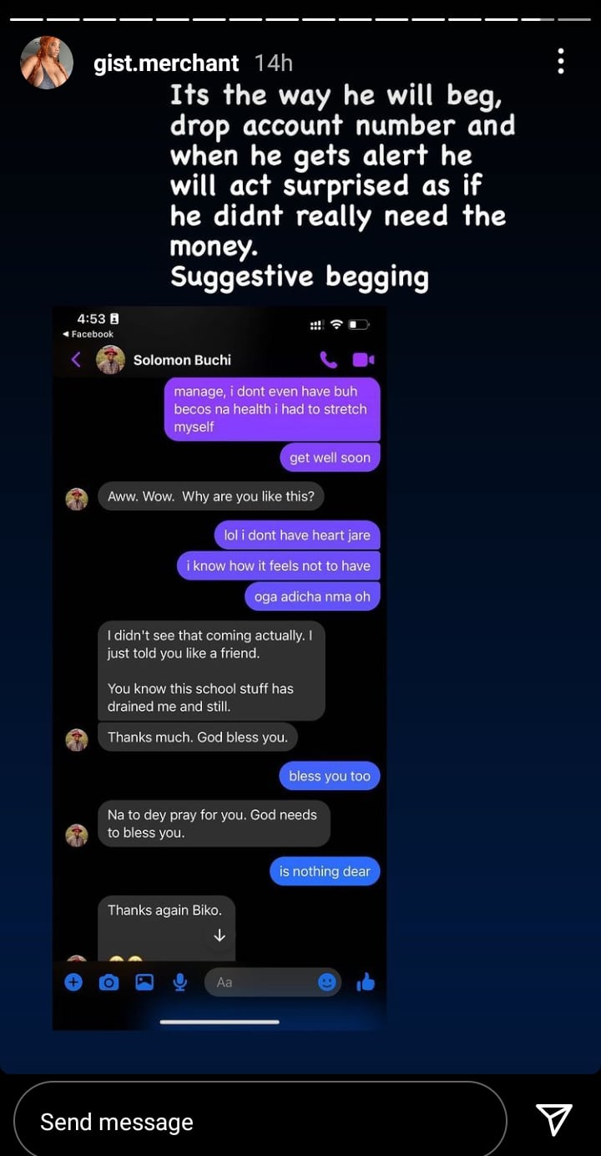Screen dimensions: 601x1156
Task: Tap the thumbs-up like icon
Action: (x=366, y=982)
